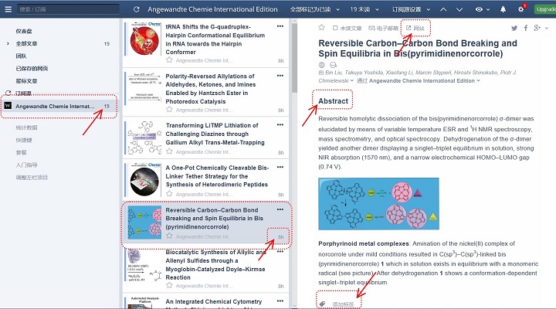Open thumbnail of tRNA G-quadruplex article
This screenshot has height=309, width=556.
pyautogui.click(x=144, y=39)
